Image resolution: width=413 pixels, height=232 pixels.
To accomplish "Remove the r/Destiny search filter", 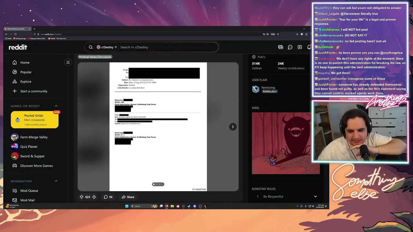I will (x=116, y=47).
